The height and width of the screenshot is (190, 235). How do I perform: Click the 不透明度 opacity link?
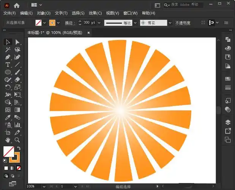click(x=184, y=23)
